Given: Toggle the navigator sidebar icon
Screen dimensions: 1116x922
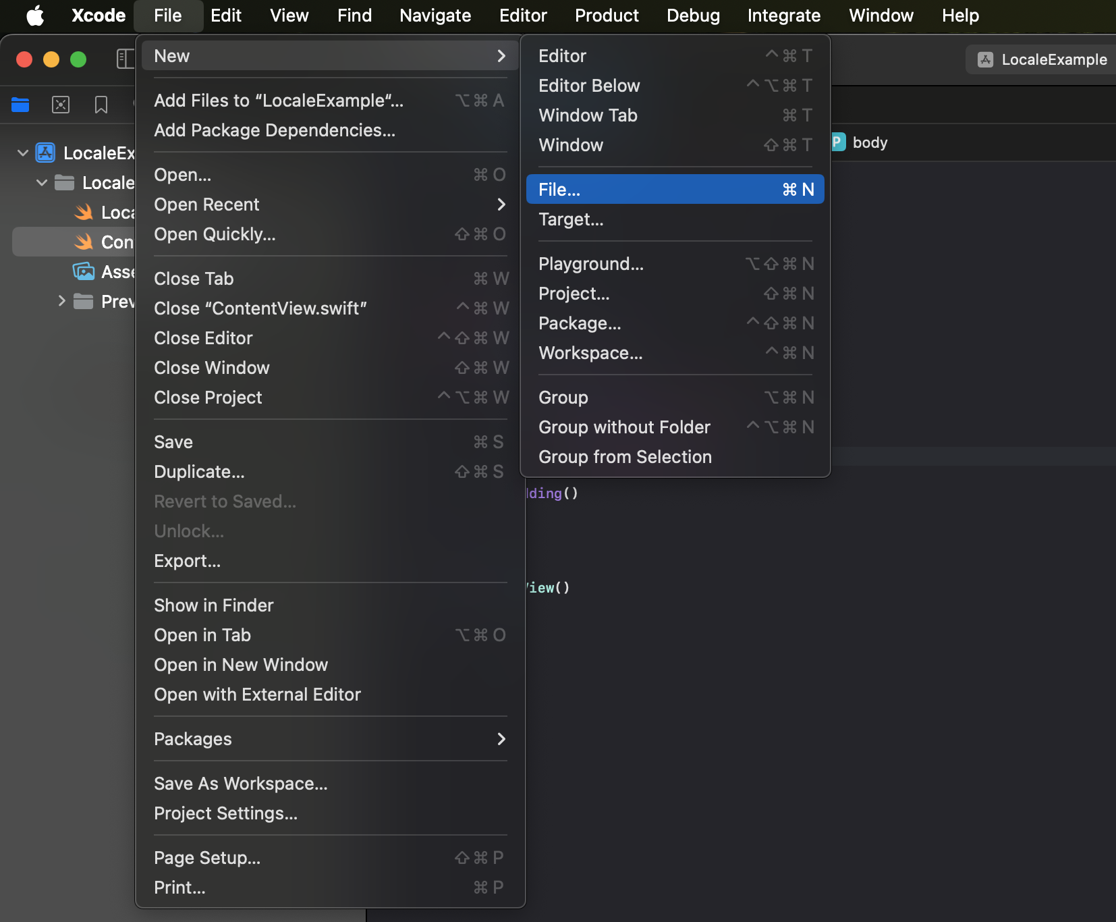Looking at the screenshot, I should [x=125, y=59].
